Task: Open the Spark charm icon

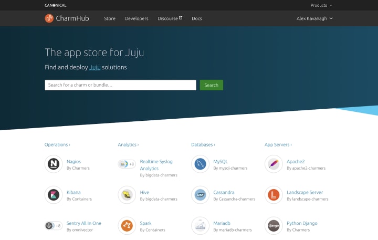Action: (127, 226)
